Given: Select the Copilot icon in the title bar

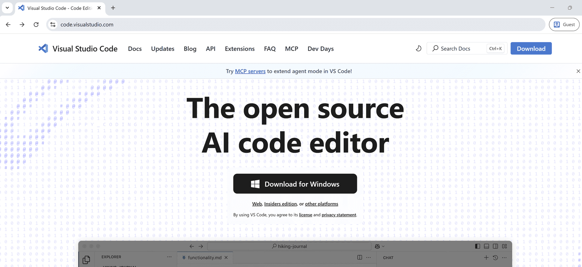Looking at the screenshot, I should [x=377, y=246].
